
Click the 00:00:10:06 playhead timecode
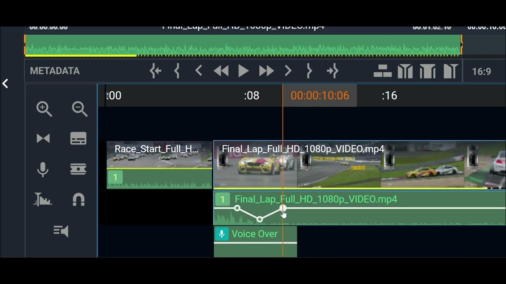coord(320,95)
